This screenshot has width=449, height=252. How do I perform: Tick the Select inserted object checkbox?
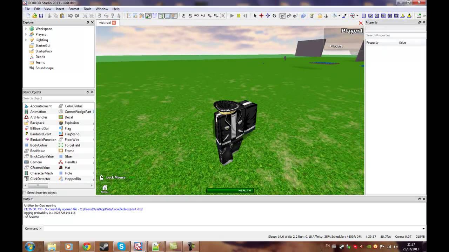pyautogui.click(x=25, y=192)
